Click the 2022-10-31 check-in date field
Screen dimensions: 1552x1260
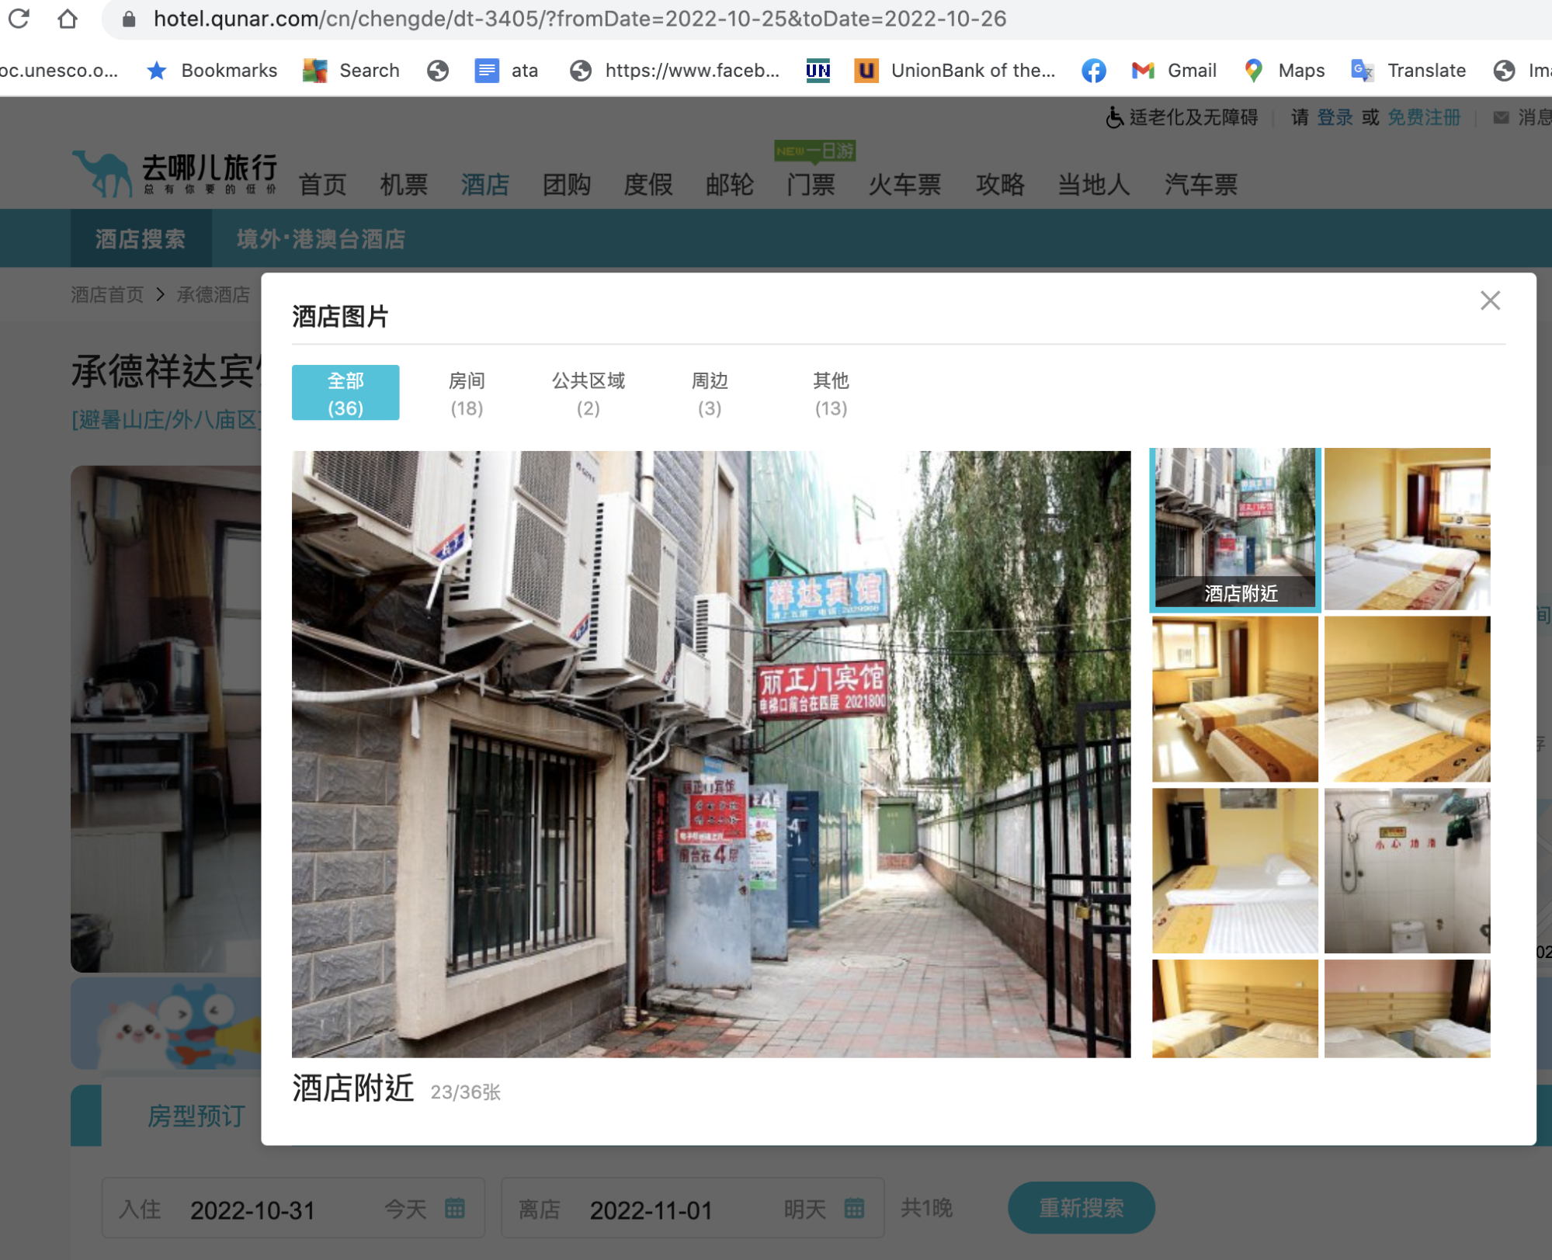pos(252,1210)
